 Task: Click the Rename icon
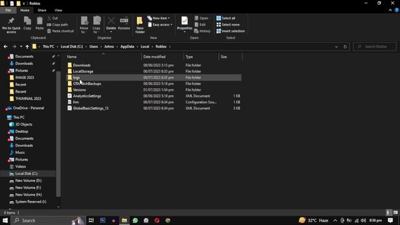point(124,21)
